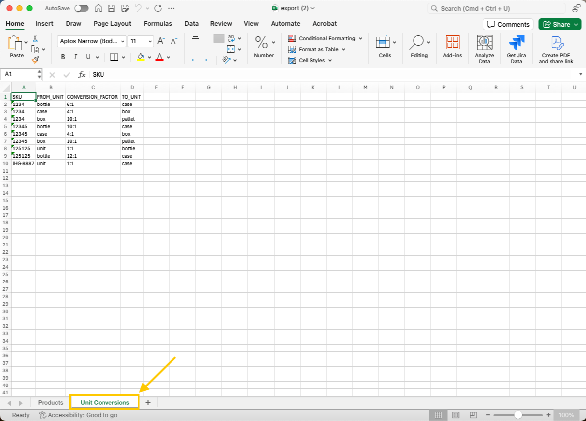The image size is (586, 421).
Task: Switch to the Data tab
Action: 191,23
